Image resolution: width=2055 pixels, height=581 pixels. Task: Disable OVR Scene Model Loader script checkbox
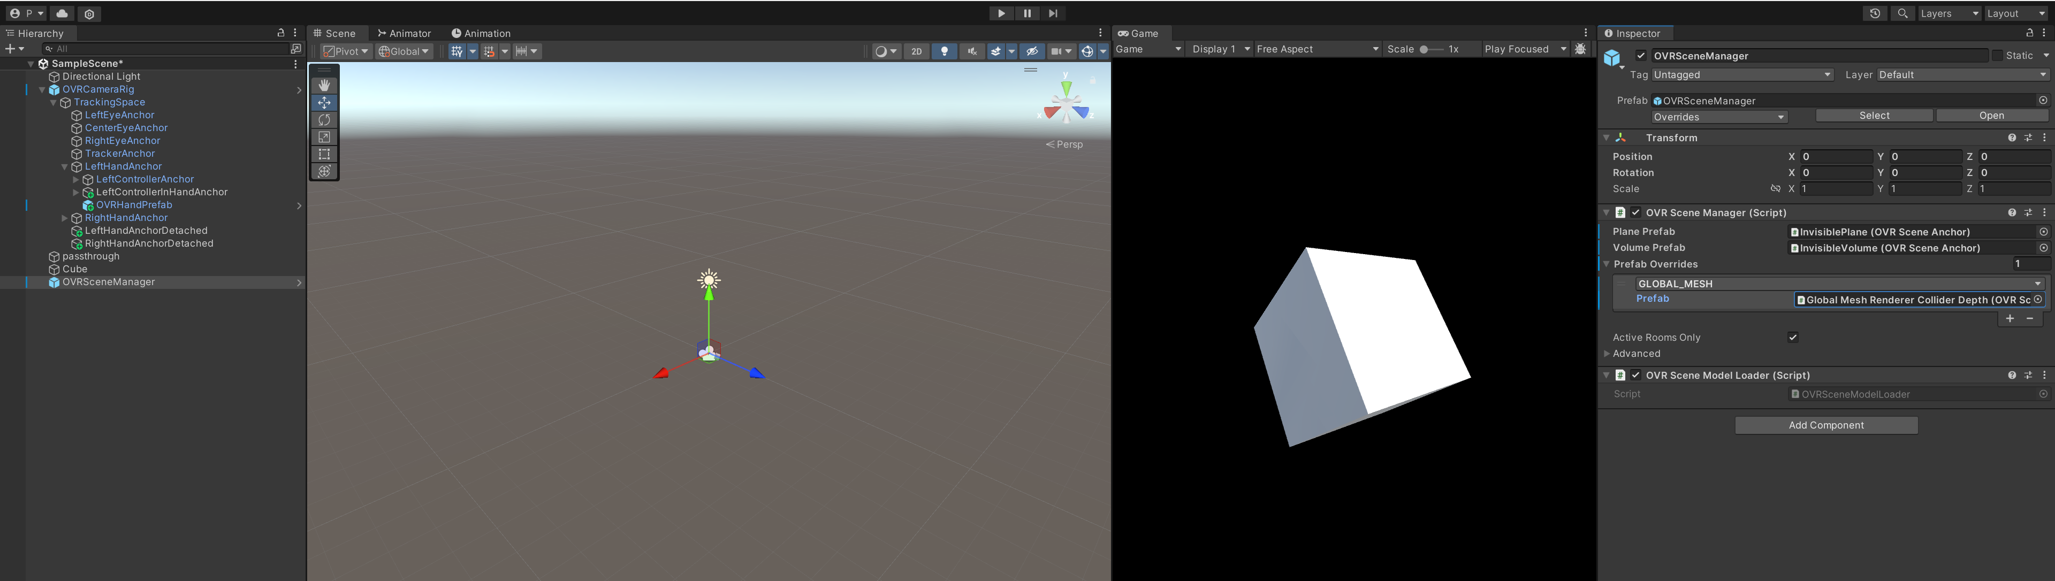(1636, 376)
